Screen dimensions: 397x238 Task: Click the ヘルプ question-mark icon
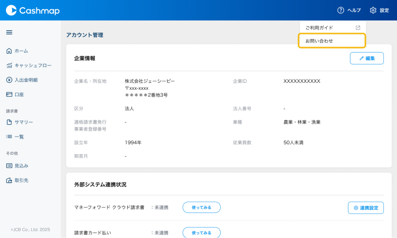coord(341,10)
